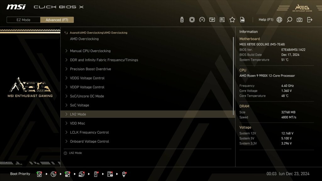Select the USB hard disk boot device icon
The width and height of the screenshot is (322, 181).
pyautogui.click(x=67, y=174)
